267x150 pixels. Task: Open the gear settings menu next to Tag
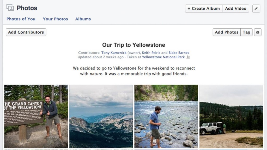pyautogui.click(x=258, y=32)
